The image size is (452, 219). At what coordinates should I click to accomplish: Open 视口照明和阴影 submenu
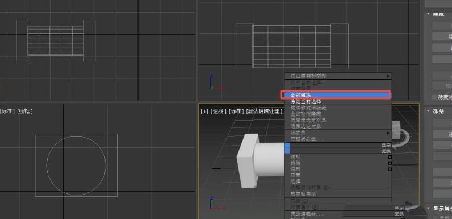click(x=338, y=76)
